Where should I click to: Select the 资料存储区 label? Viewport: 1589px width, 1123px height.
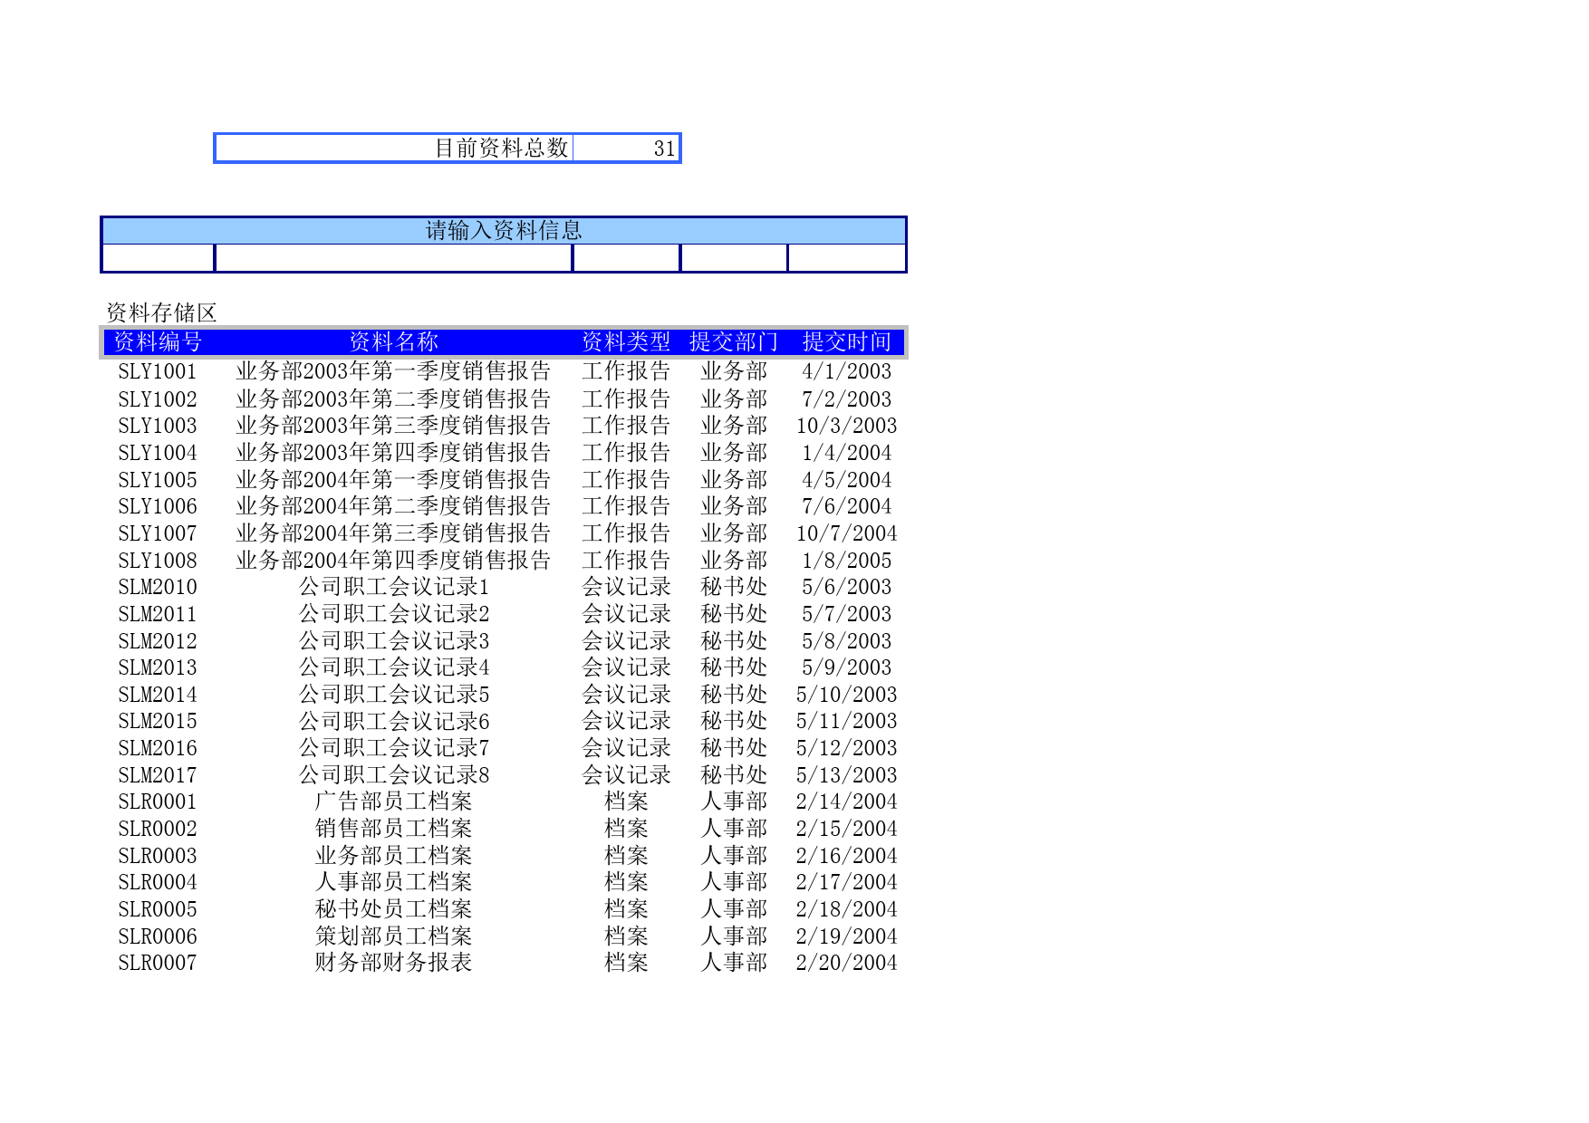point(161,313)
